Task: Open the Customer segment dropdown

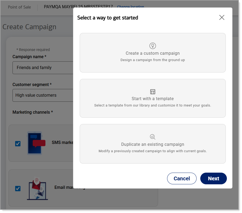Action: (43, 95)
